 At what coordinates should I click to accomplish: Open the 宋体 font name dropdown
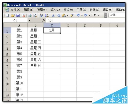coord(117,15)
